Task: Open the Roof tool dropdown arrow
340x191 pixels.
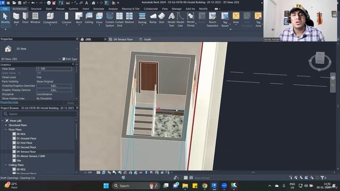Action: [79, 25]
